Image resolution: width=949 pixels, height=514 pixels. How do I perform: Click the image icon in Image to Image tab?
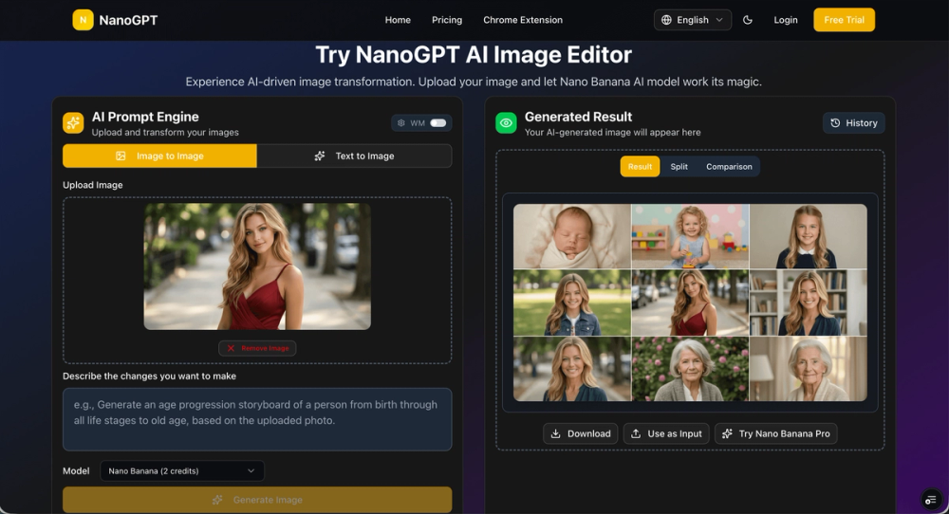(121, 156)
